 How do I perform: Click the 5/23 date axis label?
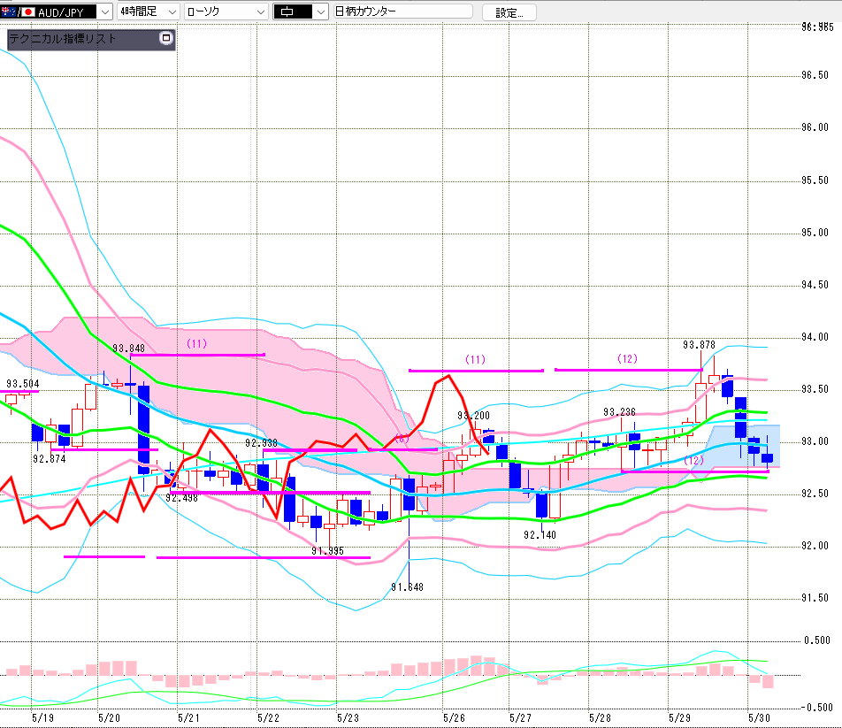coord(348,717)
